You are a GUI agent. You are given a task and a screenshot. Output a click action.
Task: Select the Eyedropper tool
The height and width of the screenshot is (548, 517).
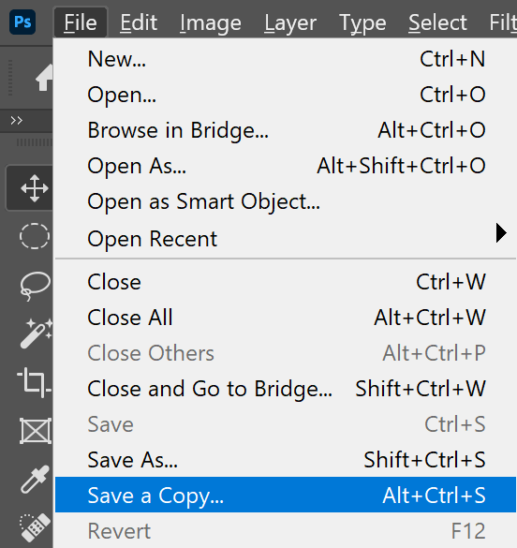pos(35,480)
